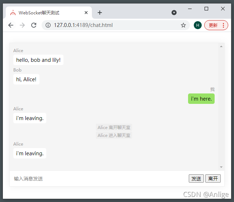This screenshot has width=234, height=202.
Task: Open a new browser tab
Action: [x=100, y=13]
